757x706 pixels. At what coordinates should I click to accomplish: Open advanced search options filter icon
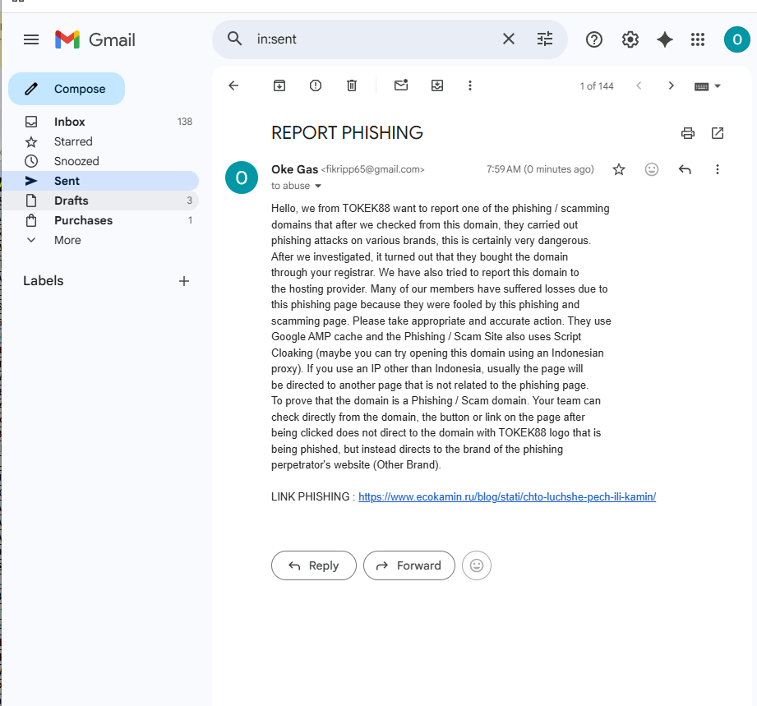click(x=545, y=39)
